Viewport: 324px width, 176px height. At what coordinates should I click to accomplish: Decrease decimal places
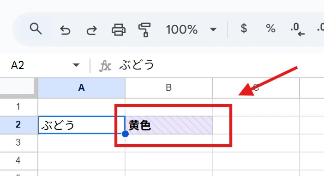pyautogui.click(x=297, y=29)
